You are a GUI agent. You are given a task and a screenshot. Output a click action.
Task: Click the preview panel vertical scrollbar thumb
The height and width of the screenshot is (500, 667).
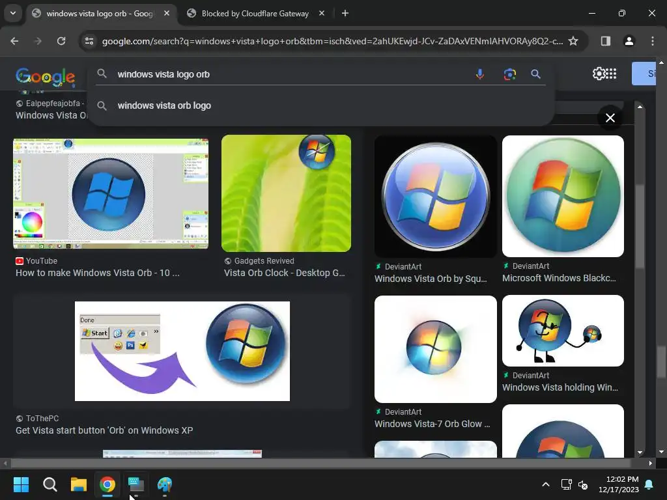pos(640,226)
